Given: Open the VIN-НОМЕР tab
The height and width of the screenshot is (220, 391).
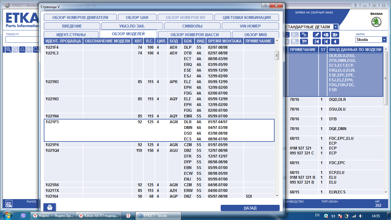Looking at the screenshot, I should coord(250,26).
